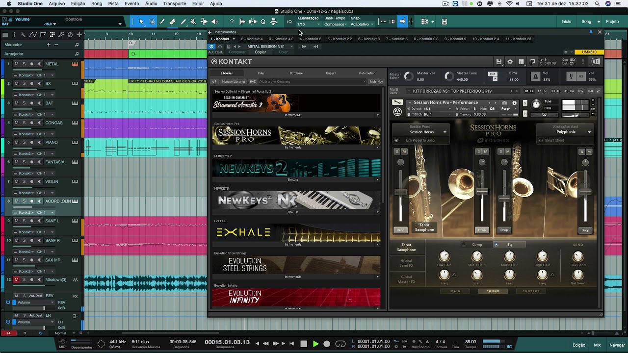Click the tempo value 88.00 in transport
The height and width of the screenshot is (353, 628).
(x=471, y=342)
